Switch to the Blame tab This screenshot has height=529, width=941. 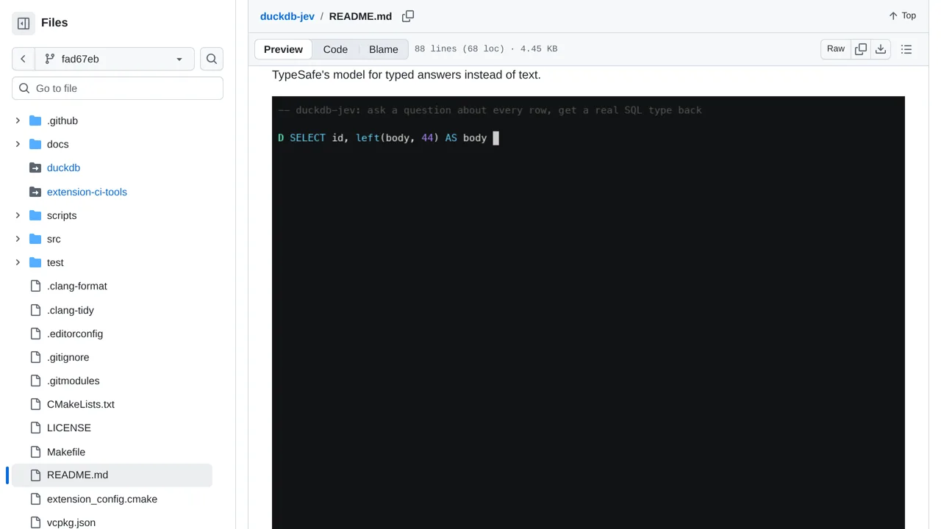tap(384, 49)
